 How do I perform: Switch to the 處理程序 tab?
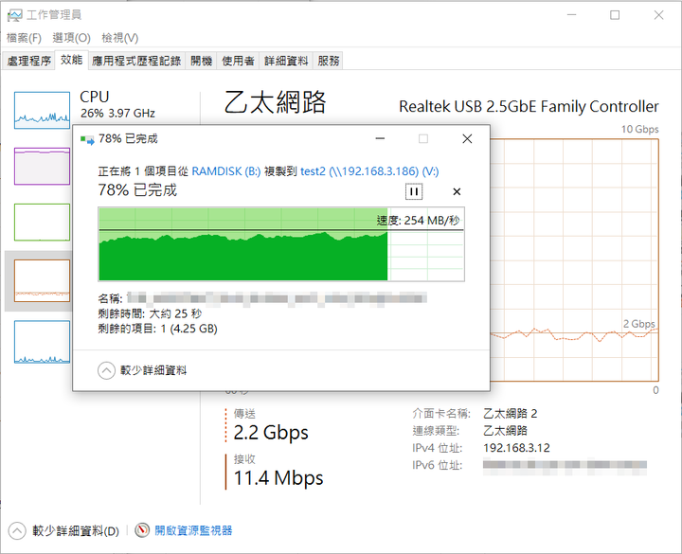click(x=29, y=61)
